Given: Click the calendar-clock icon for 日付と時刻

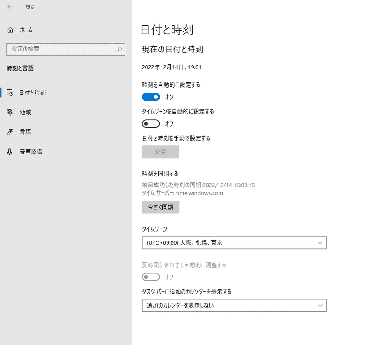Looking at the screenshot, I should tap(10, 93).
